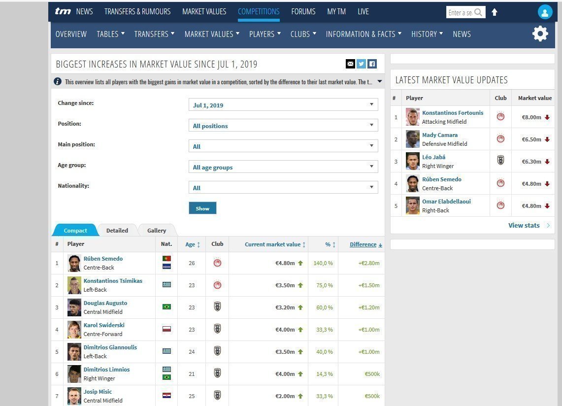Click club crest beside Mady Camara update
The width and height of the screenshot is (562, 406).
[x=500, y=139]
